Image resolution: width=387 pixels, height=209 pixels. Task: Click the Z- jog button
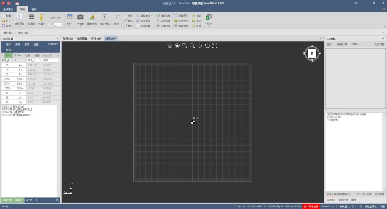tap(8, 75)
